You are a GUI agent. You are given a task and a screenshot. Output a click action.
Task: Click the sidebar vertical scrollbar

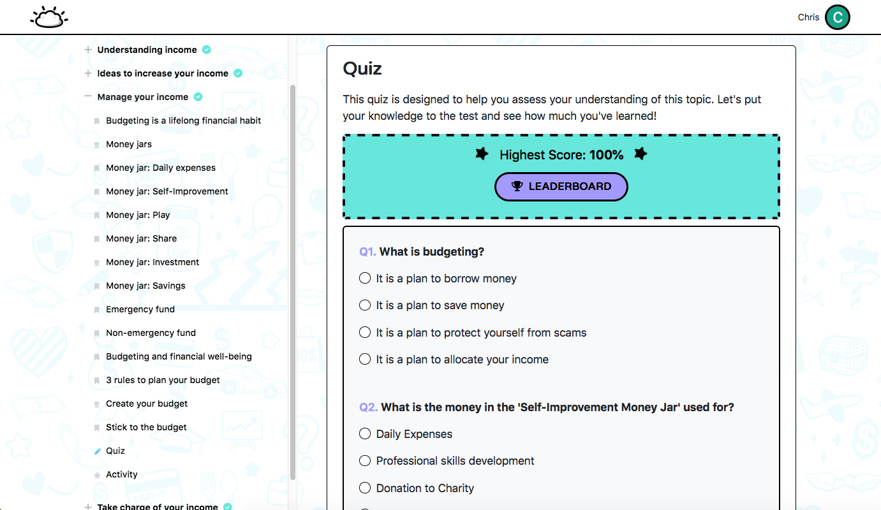[x=293, y=280]
